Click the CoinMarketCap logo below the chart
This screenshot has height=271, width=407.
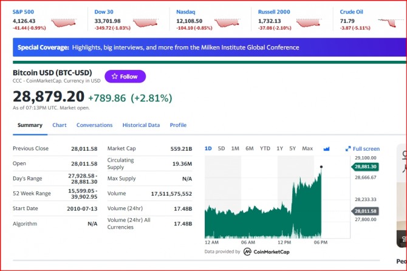[x=266, y=252]
